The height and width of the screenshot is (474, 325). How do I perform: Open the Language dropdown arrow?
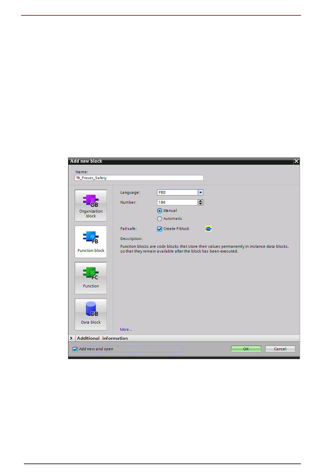[x=200, y=192]
